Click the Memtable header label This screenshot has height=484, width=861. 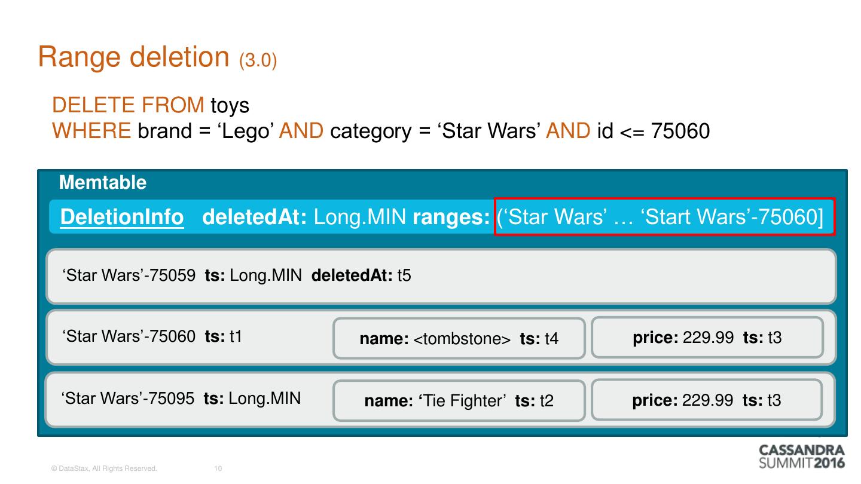103,182
